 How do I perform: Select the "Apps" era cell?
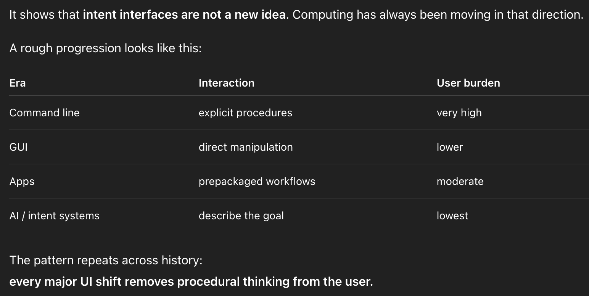22,182
